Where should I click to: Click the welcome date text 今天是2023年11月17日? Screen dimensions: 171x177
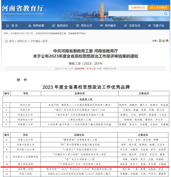pos(22,33)
